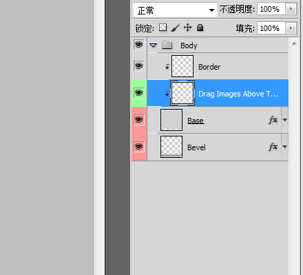The height and width of the screenshot is (275, 303).
Task: Click the clipping arrow beside Border layer
Action: point(167,67)
